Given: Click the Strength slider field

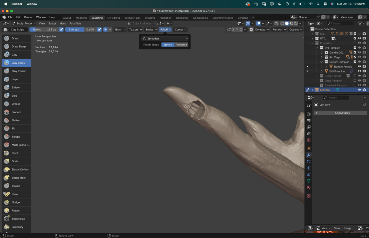Looking at the screenshot, I should coord(81,29).
